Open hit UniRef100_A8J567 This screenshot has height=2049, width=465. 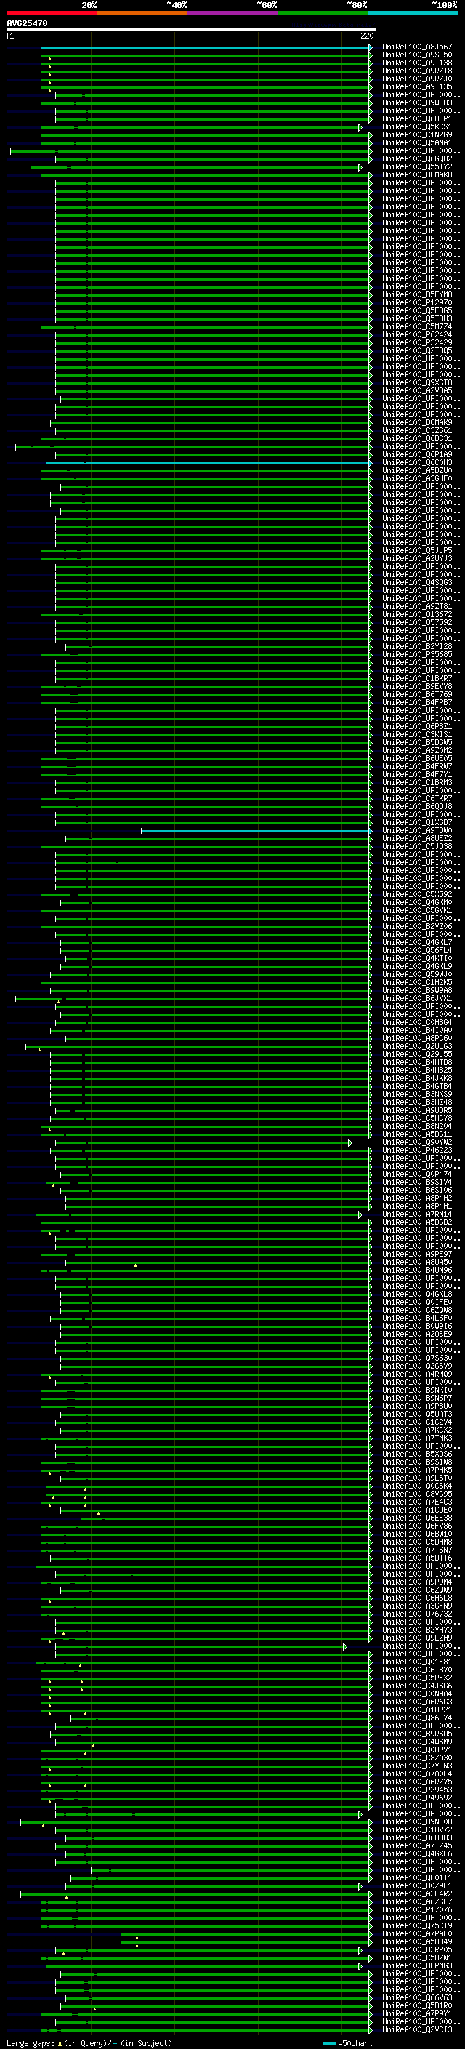416,48
